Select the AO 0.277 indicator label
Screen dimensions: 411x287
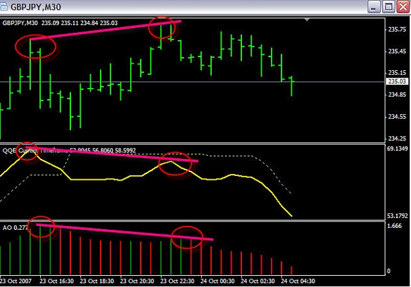[14, 227]
